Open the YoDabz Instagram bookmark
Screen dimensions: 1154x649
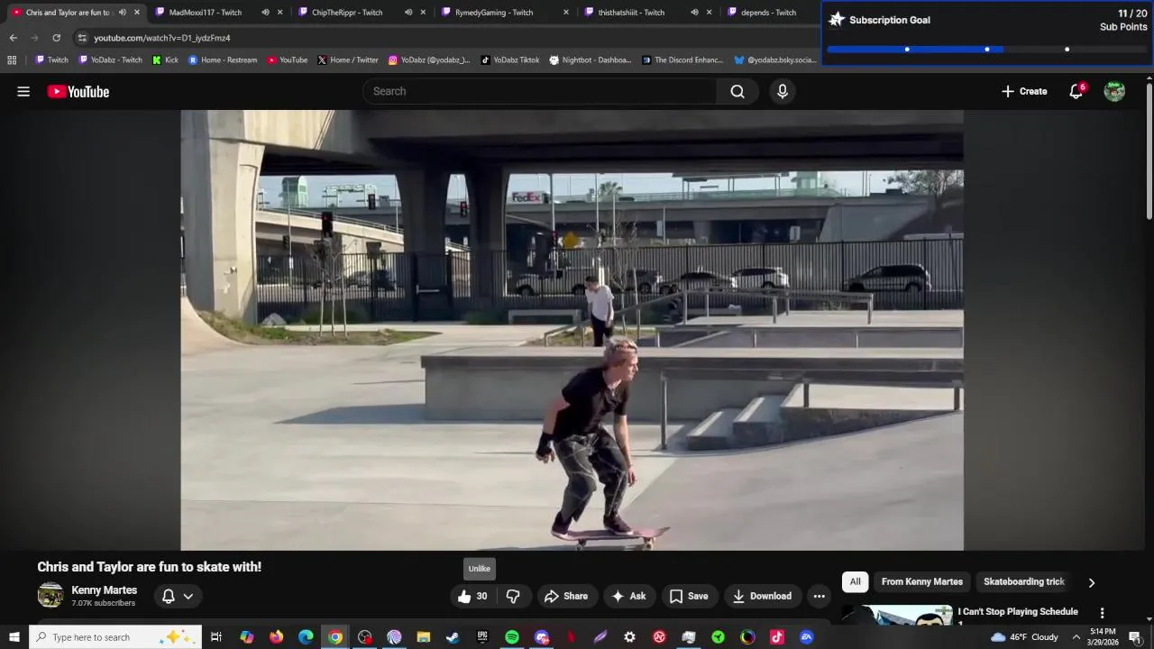coord(429,60)
